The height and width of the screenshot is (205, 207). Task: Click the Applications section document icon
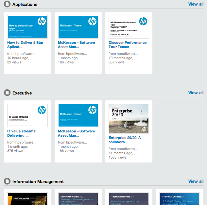7,4
